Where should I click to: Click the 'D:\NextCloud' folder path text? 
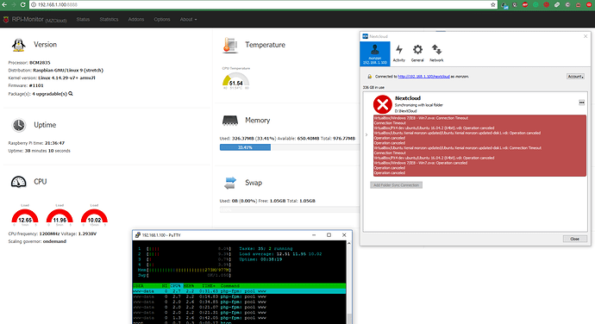tap(405, 111)
